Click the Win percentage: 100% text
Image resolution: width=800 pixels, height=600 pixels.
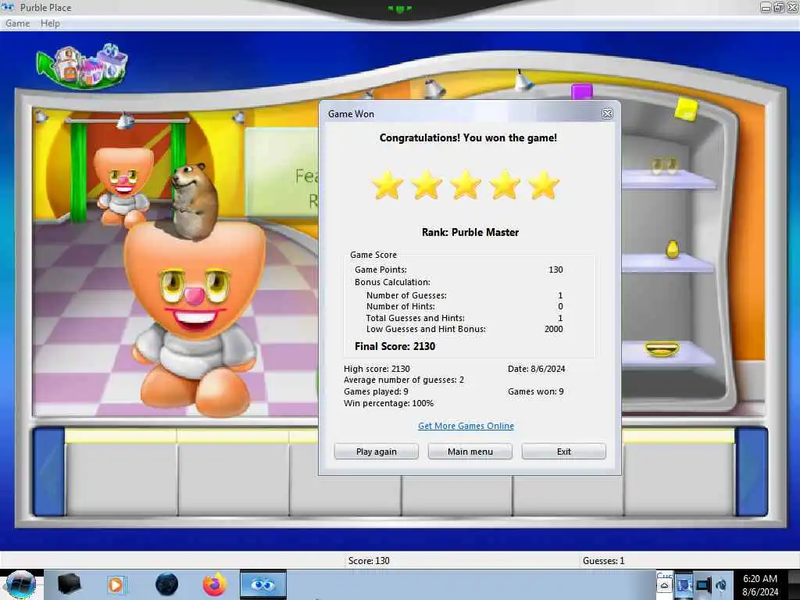(x=388, y=403)
